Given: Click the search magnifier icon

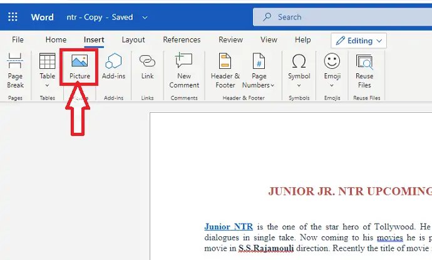Looking at the screenshot, I should pyautogui.click(x=267, y=17).
